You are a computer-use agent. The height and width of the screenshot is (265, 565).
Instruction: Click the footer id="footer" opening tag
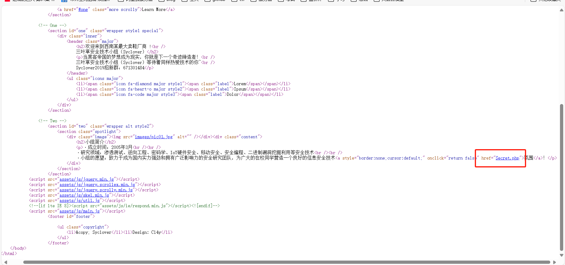71,216
